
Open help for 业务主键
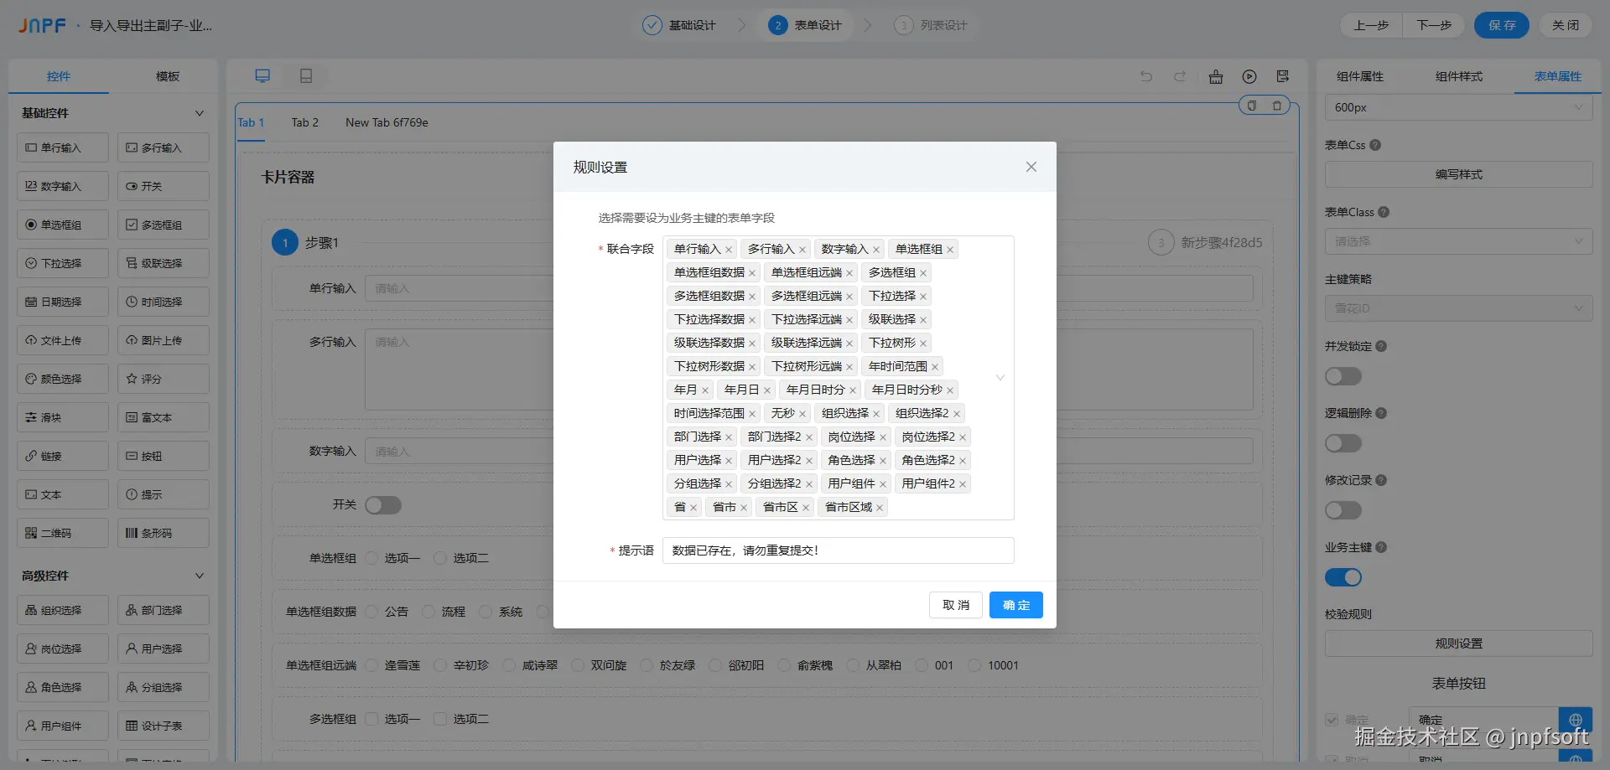[x=1381, y=547]
